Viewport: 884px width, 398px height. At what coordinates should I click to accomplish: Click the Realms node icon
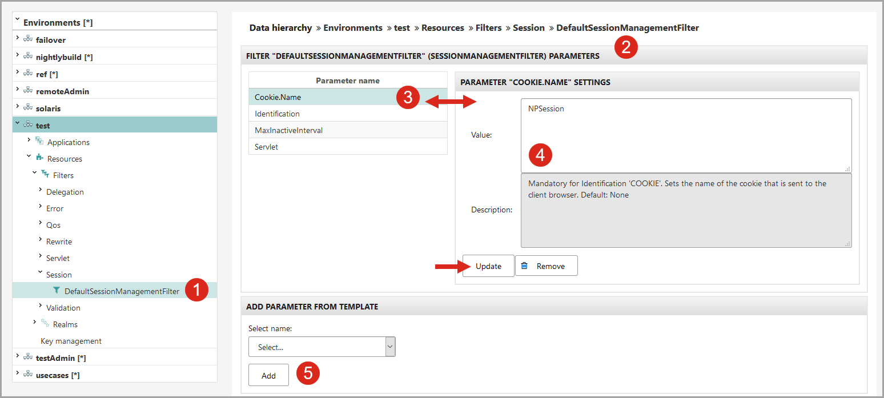45,323
